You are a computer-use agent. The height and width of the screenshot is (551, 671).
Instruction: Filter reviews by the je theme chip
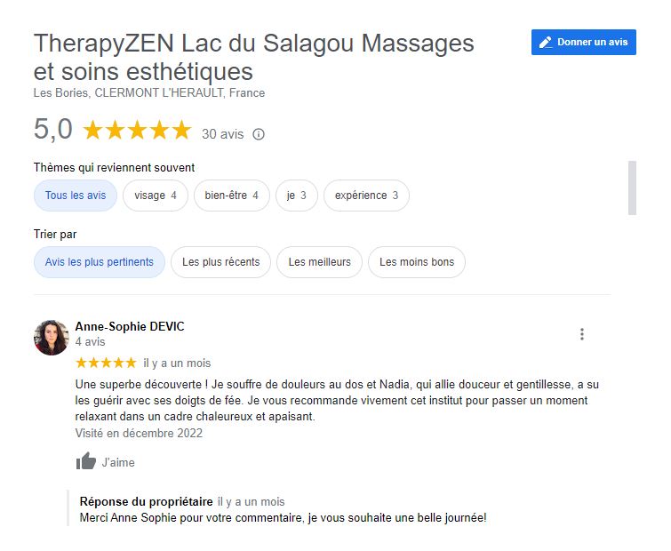pos(297,196)
